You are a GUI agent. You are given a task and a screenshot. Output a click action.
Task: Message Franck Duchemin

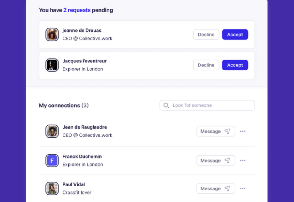(x=215, y=161)
